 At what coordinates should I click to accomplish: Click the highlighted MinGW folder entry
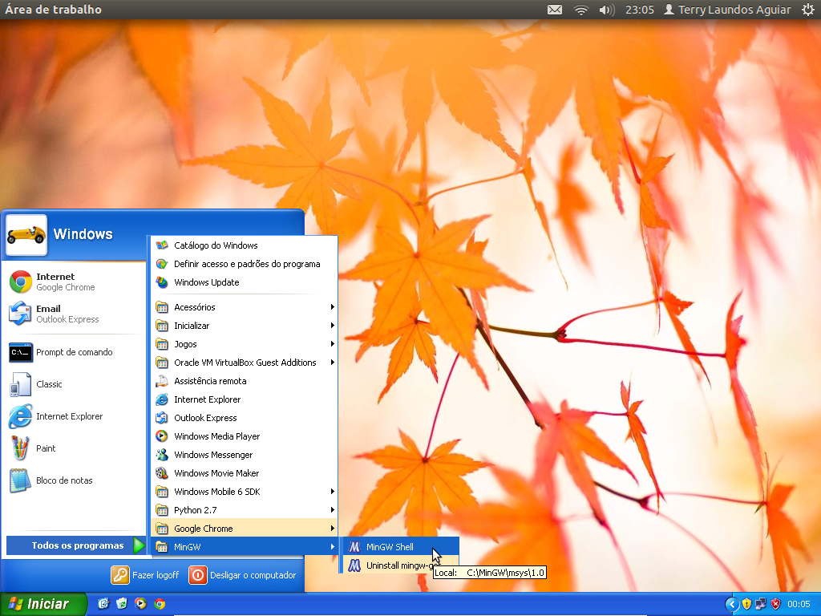pos(245,547)
